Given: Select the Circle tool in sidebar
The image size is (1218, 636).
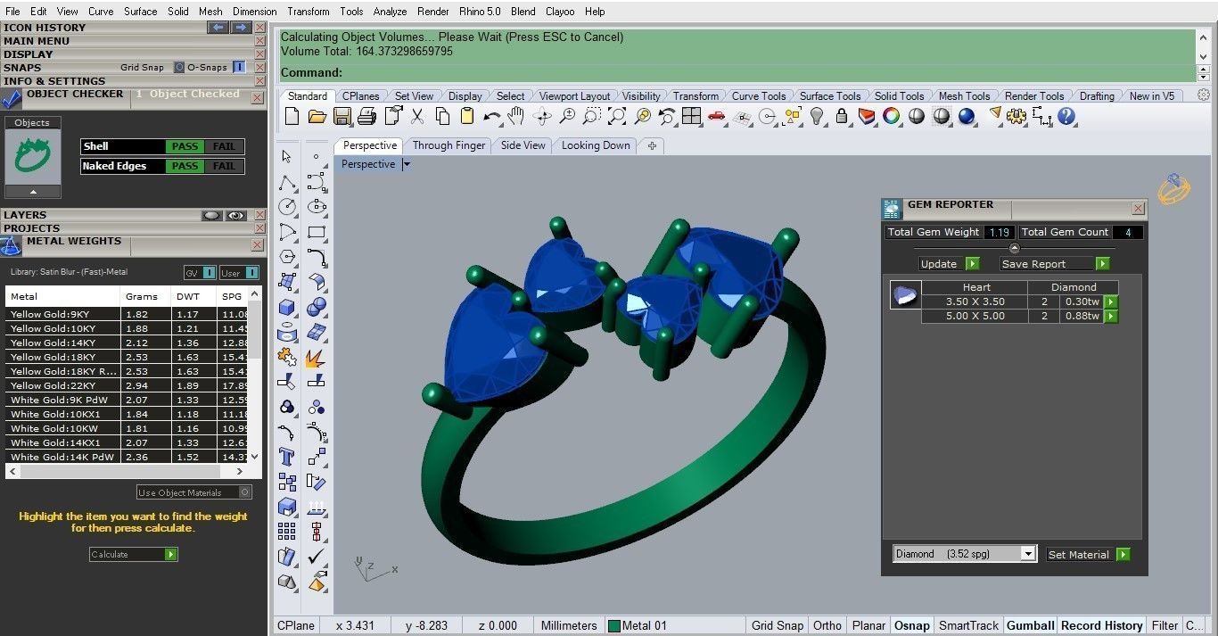Looking at the screenshot, I should click(286, 206).
